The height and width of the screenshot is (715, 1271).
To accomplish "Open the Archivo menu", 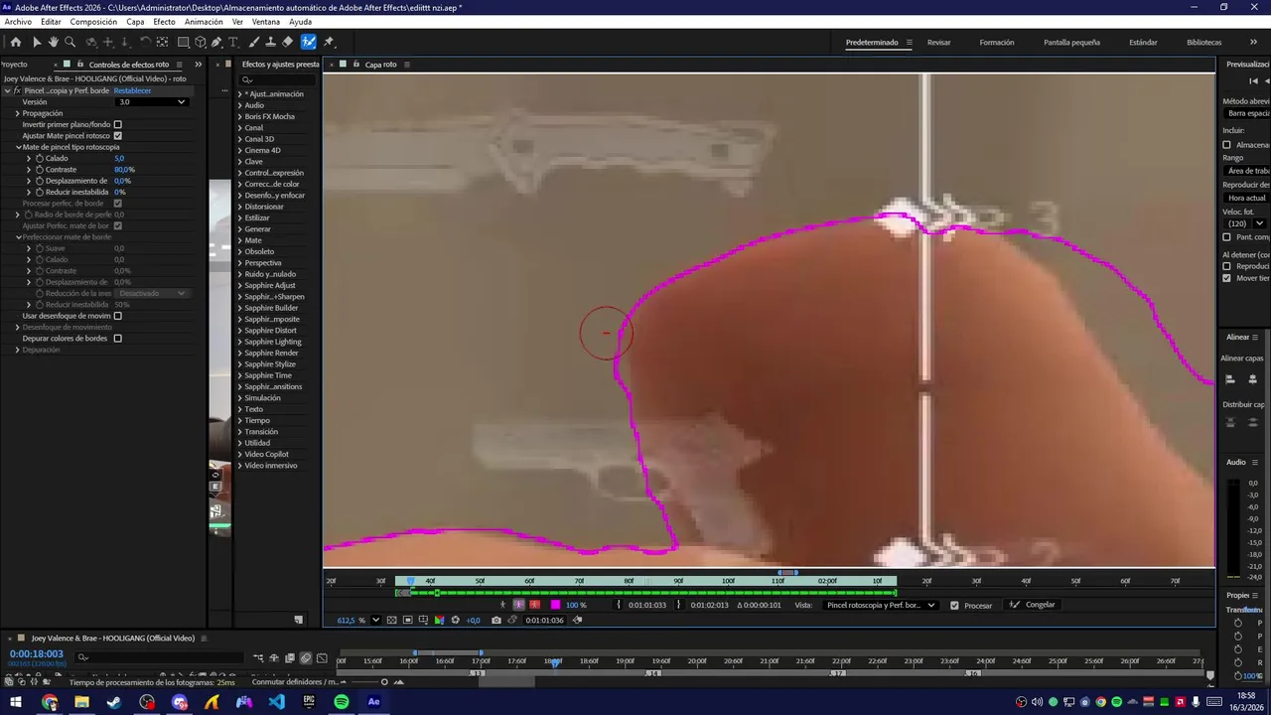I will 18,22.
